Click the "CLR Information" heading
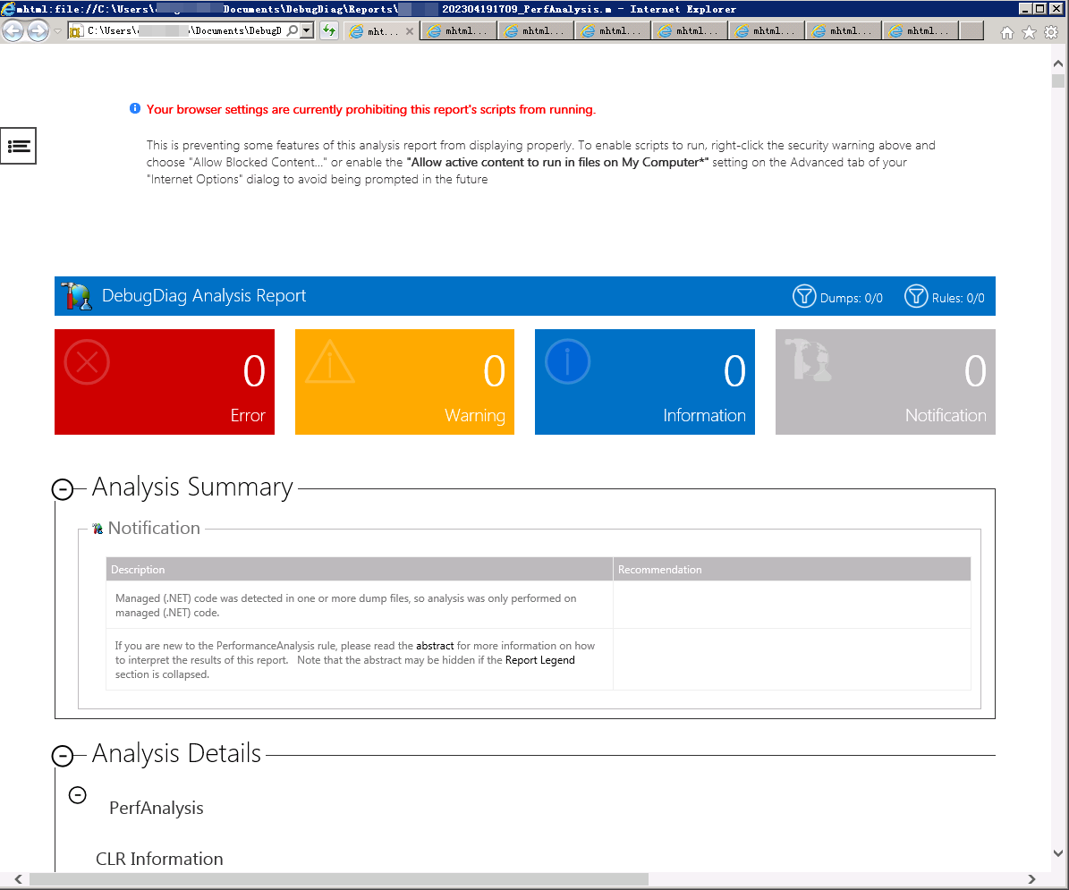1069x890 pixels. 159,859
